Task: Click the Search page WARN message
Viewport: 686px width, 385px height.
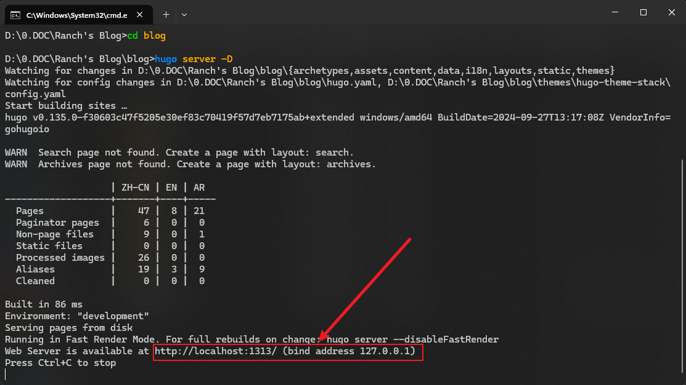Action: pyautogui.click(x=179, y=153)
